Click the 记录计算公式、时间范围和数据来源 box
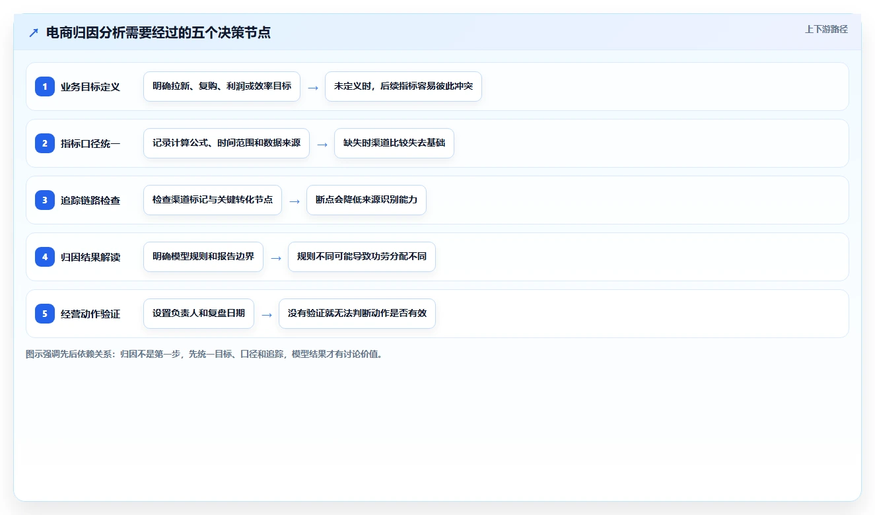Viewport: 875px width, 515px height. [227, 143]
